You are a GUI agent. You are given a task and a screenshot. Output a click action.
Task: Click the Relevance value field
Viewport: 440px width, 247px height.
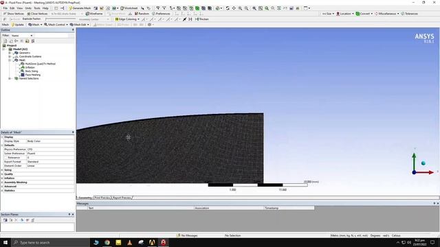(50, 157)
